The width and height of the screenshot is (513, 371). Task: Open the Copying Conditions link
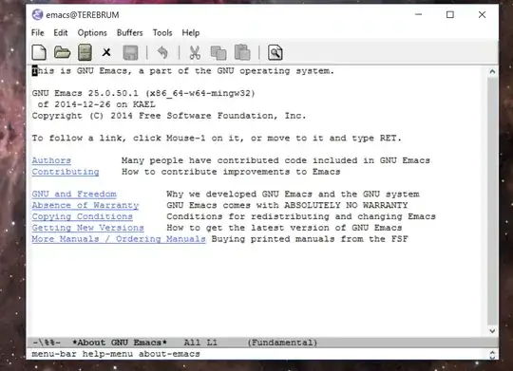[x=82, y=216]
